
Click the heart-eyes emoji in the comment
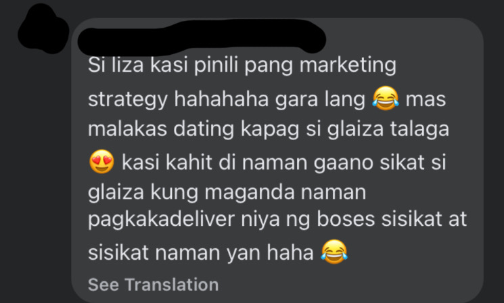point(101,162)
